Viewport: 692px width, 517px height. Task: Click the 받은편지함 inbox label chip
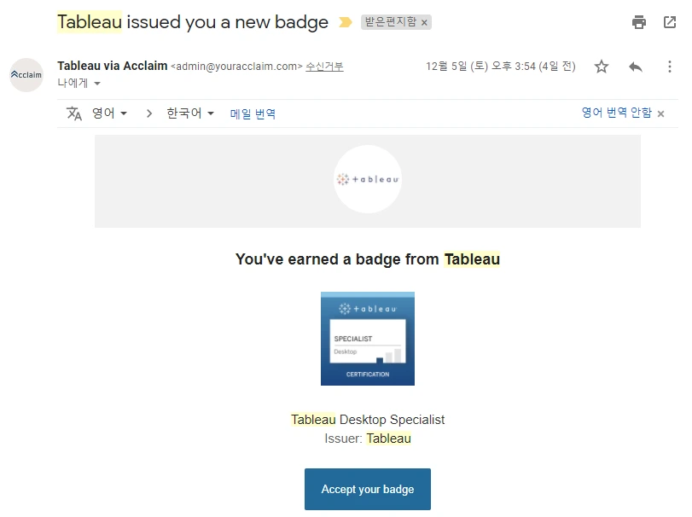pyautogui.click(x=390, y=22)
